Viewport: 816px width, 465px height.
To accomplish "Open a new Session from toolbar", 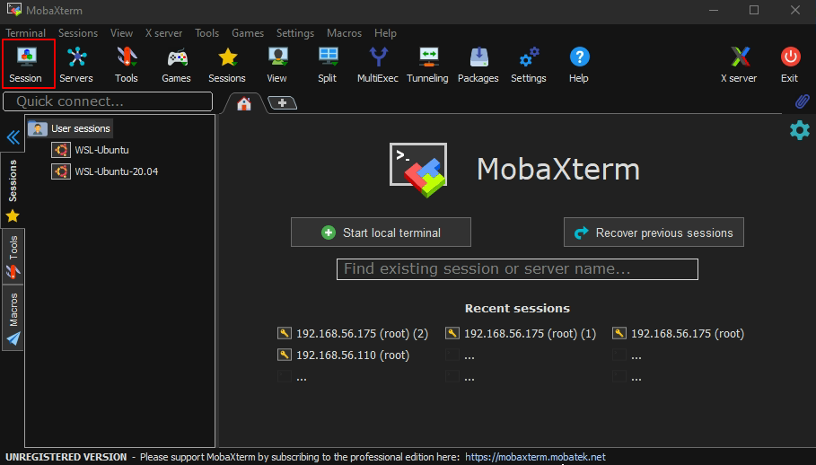I will 26,64.
